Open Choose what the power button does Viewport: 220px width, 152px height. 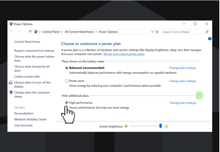(x=34, y=58)
